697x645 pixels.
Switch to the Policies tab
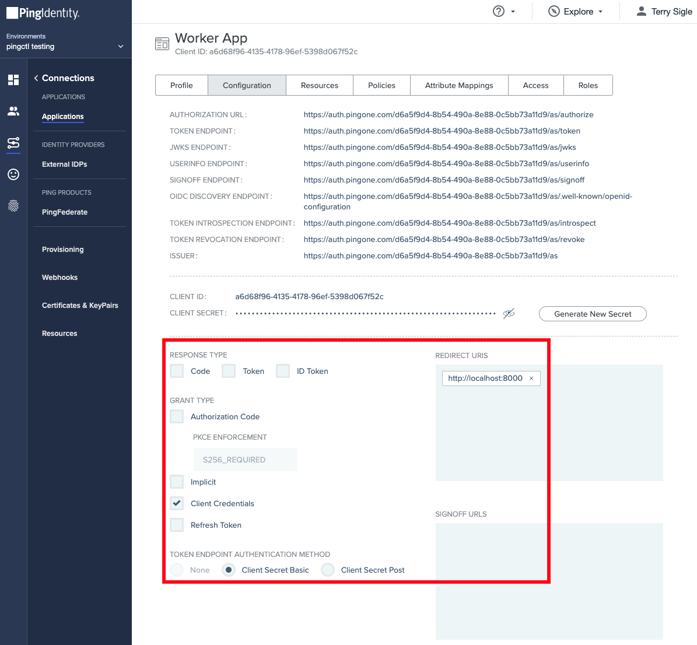coord(381,85)
